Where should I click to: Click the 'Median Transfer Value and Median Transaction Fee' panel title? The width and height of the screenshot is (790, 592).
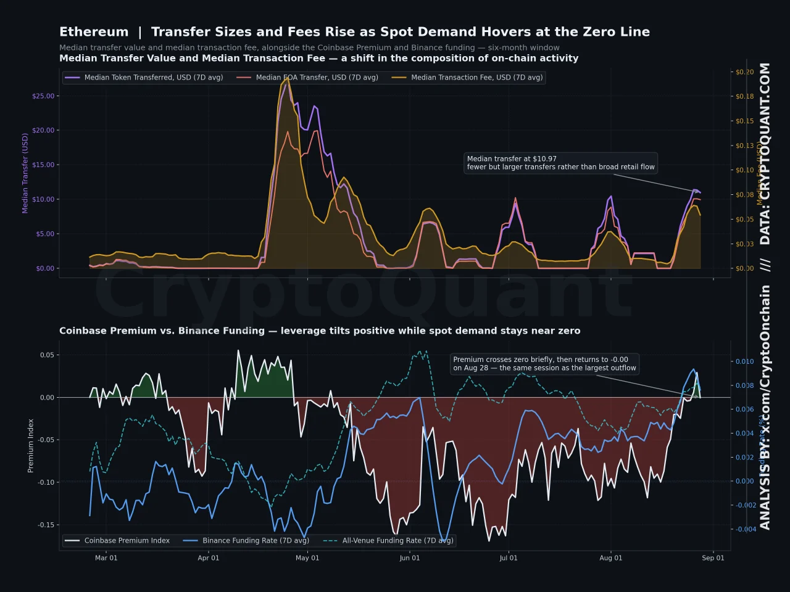click(x=319, y=58)
